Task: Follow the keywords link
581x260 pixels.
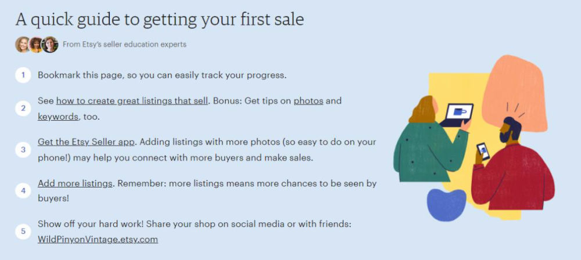Action: (x=58, y=117)
